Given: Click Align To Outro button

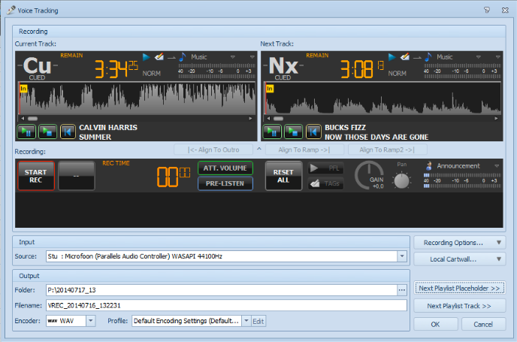Looking at the screenshot, I should (213, 150).
